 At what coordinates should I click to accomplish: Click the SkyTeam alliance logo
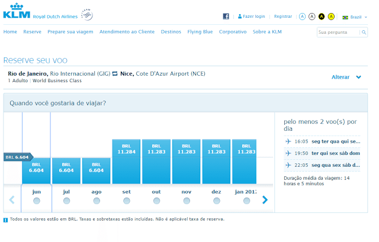coord(87,15)
